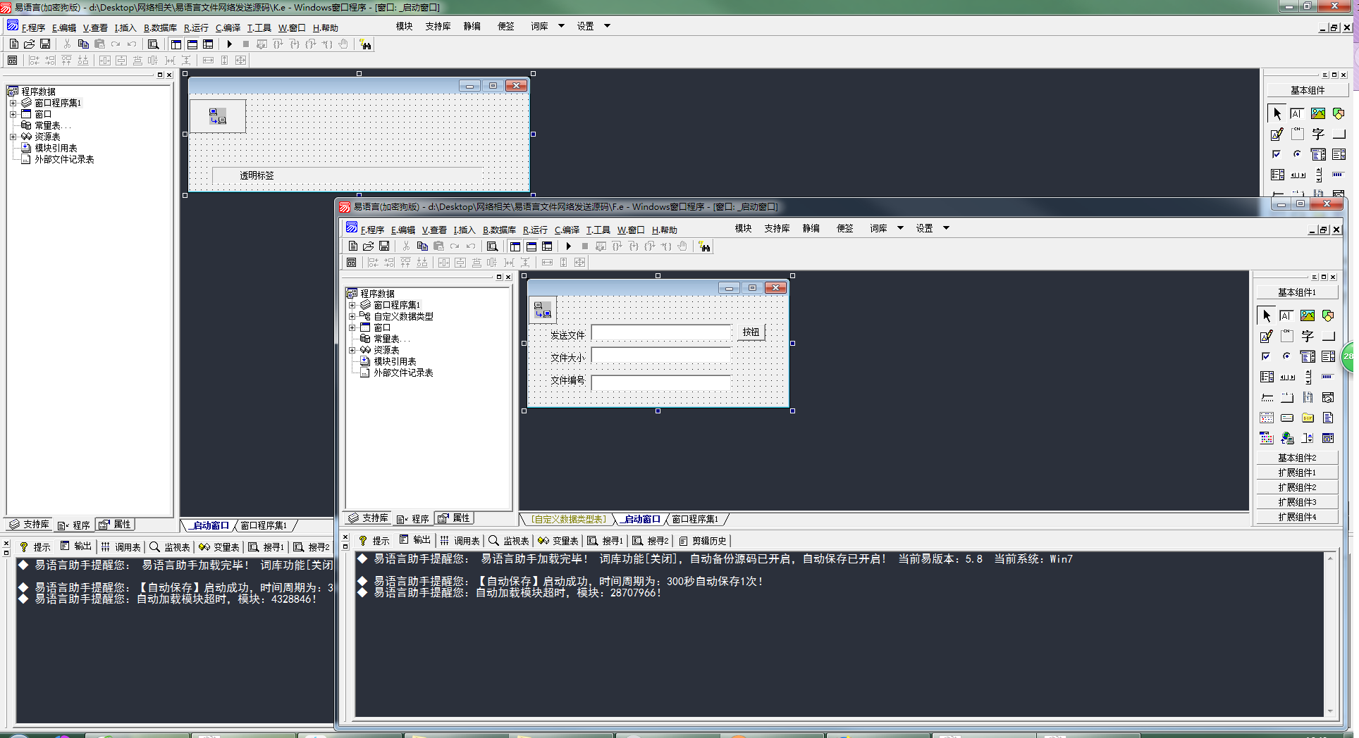Screen dimensions: 1359x738
Task: Select the edit box component in F.e component box
Action: point(1286,316)
